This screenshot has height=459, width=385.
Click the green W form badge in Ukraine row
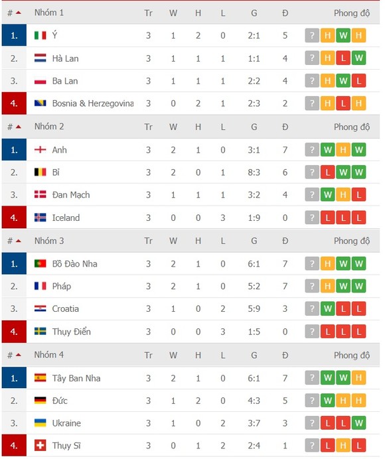[x=359, y=423]
